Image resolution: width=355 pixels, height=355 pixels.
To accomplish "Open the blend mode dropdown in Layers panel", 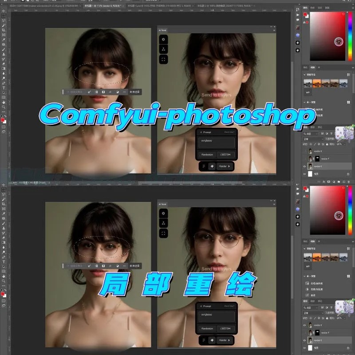I will (x=311, y=139).
